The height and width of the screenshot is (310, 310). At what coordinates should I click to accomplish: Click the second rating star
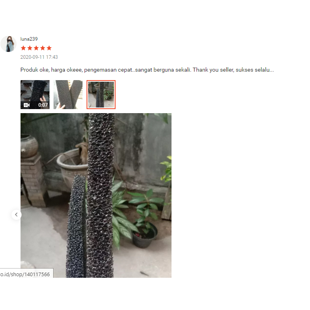click(30, 48)
